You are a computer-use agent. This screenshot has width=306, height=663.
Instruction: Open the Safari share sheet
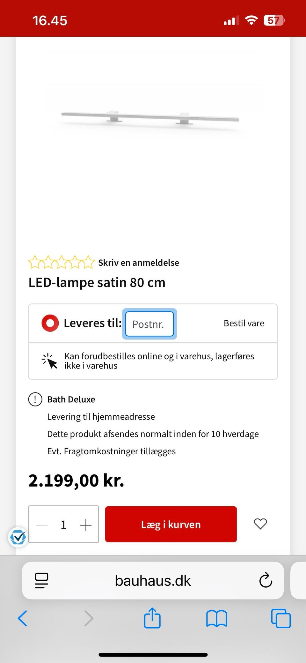click(152, 618)
